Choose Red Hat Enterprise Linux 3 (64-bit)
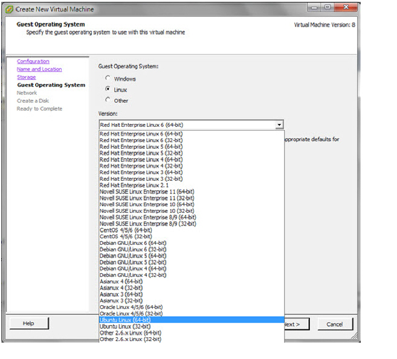The height and width of the screenshot is (359, 397). pyautogui.click(x=192, y=172)
